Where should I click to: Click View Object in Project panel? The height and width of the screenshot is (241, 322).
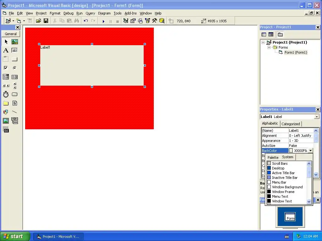click(271, 35)
